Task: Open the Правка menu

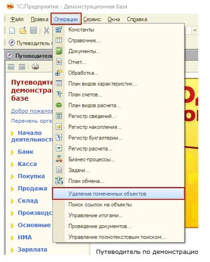Action: point(39,19)
